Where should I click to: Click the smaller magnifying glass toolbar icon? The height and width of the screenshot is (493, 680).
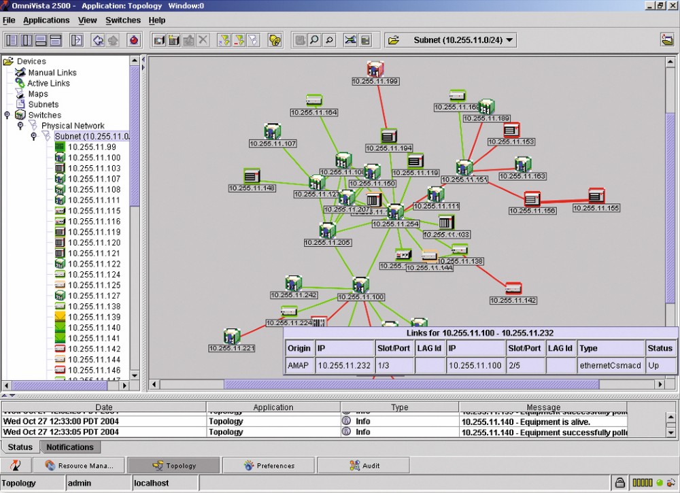(x=329, y=40)
